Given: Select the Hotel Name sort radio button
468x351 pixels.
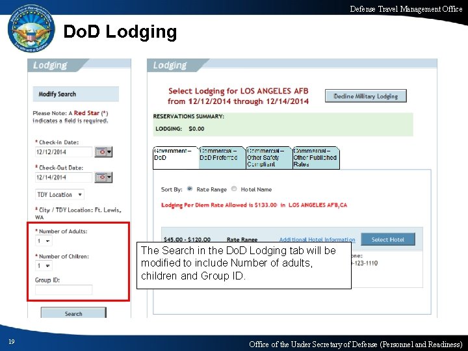Looking at the screenshot, I should pos(234,188).
